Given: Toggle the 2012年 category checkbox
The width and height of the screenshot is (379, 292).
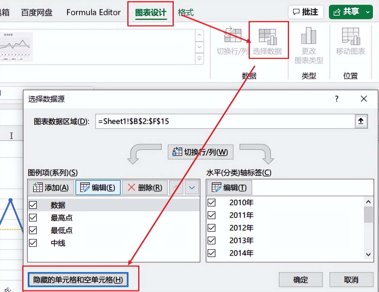Looking at the screenshot, I should click(212, 228).
